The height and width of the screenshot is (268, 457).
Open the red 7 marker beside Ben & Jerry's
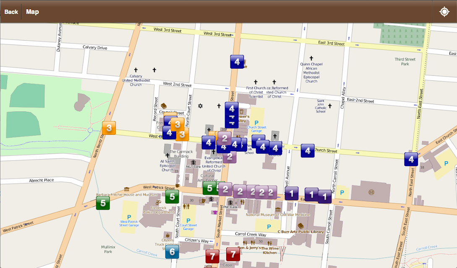(x=233, y=254)
